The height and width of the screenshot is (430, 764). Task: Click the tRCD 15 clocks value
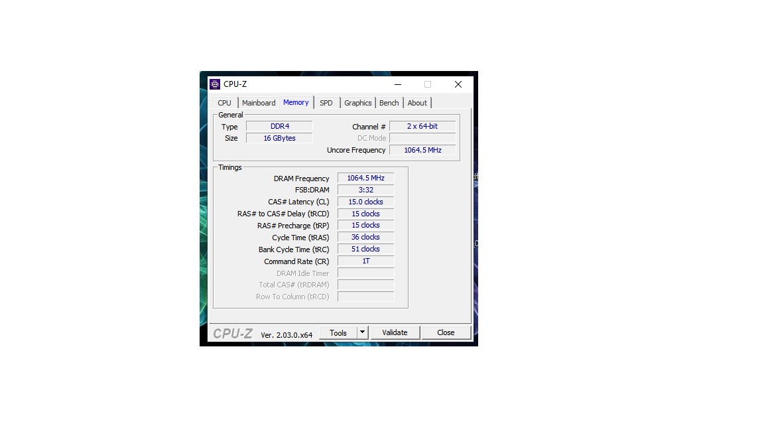[366, 214]
